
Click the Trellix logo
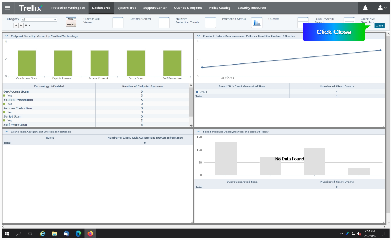pos(31,8)
